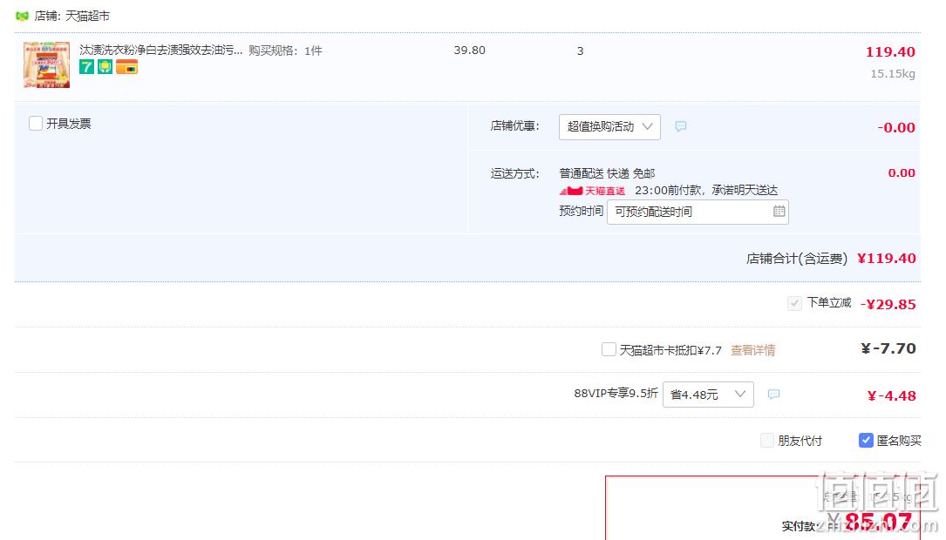Click the ¥-7.70 card deduction amount
Viewport: 946px width, 540px height.
[x=888, y=348]
